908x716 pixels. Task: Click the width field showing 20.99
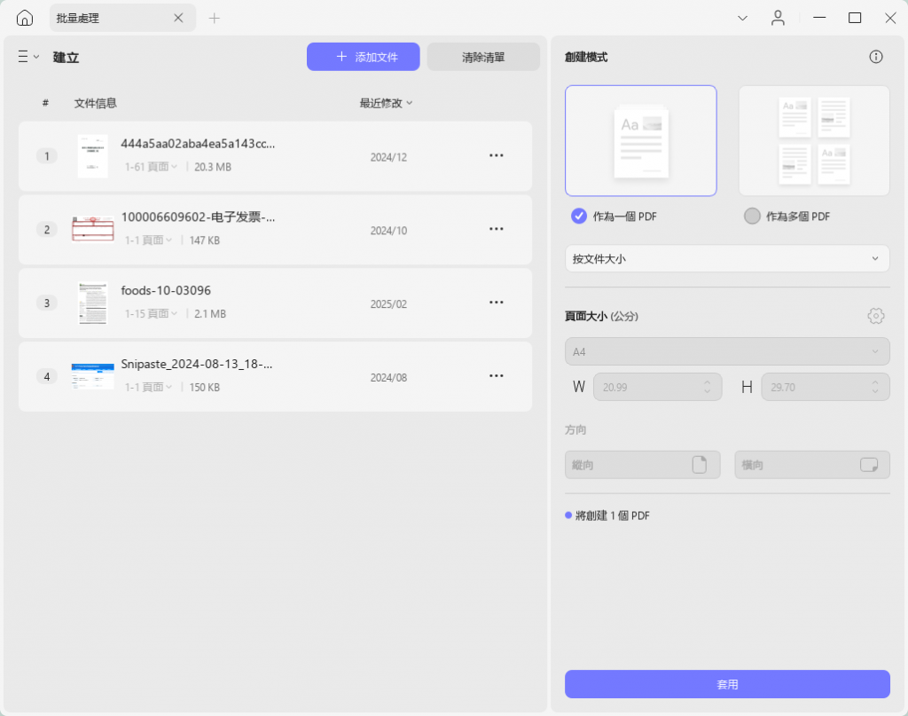[x=657, y=387]
